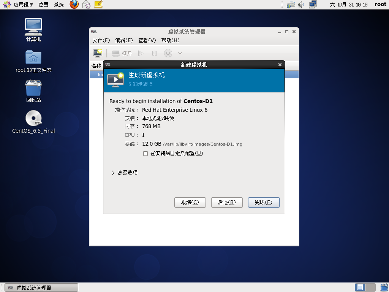389x292 pixels.
Task: Open the 帮助(H) menu
Action: pos(170,40)
